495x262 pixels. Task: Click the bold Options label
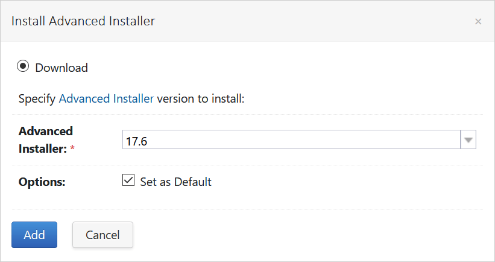42,182
